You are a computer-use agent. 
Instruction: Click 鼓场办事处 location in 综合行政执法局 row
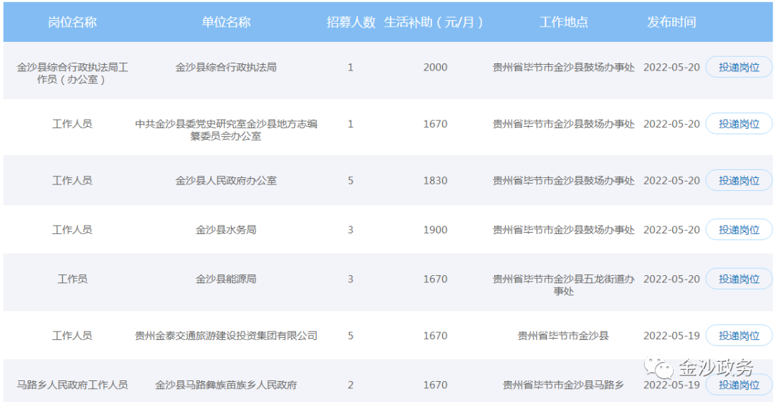(563, 67)
